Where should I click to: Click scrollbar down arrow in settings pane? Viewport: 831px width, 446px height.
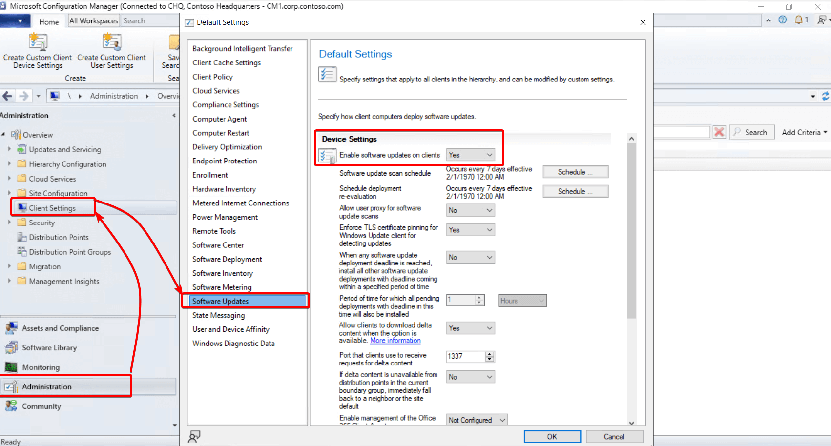tap(631, 423)
